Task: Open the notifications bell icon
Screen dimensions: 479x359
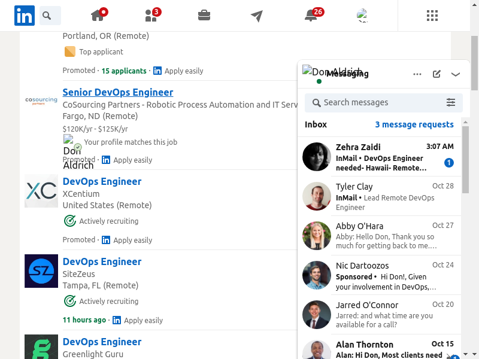Action: pos(311,16)
